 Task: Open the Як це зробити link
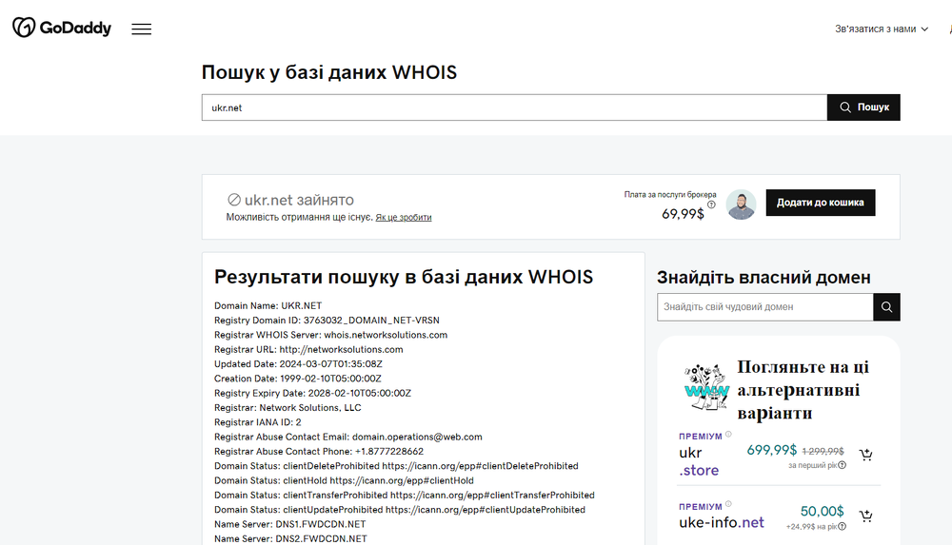403,217
